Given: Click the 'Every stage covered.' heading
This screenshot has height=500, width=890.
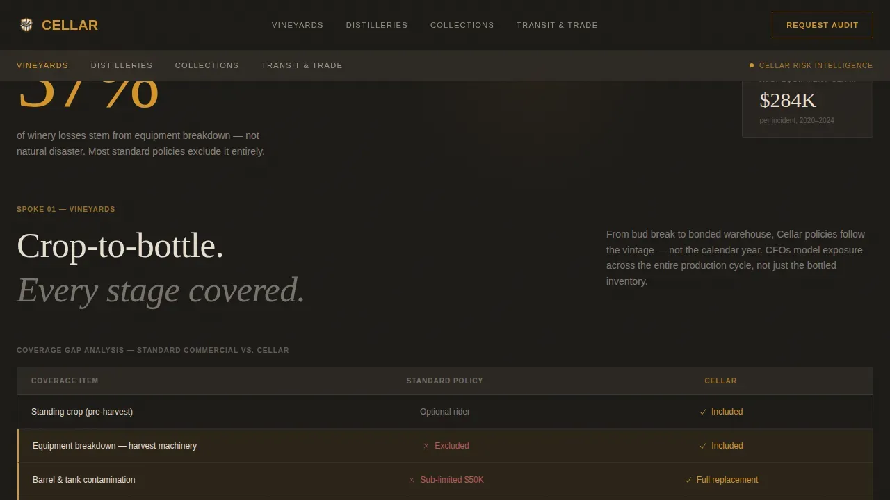Looking at the screenshot, I should (x=161, y=290).
